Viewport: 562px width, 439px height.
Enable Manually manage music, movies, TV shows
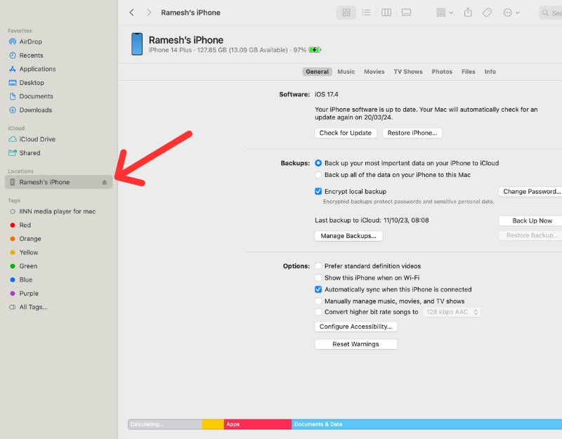318,301
